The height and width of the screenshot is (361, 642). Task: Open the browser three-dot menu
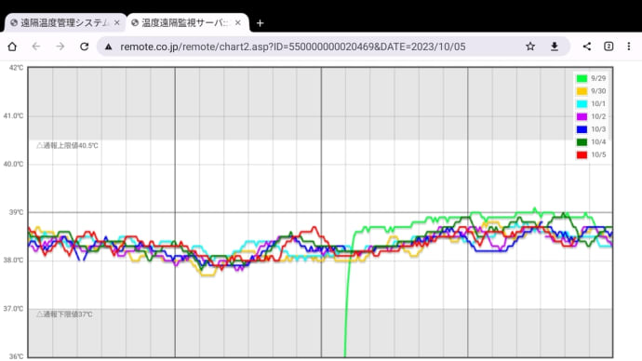pyautogui.click(x=629, y=47)
